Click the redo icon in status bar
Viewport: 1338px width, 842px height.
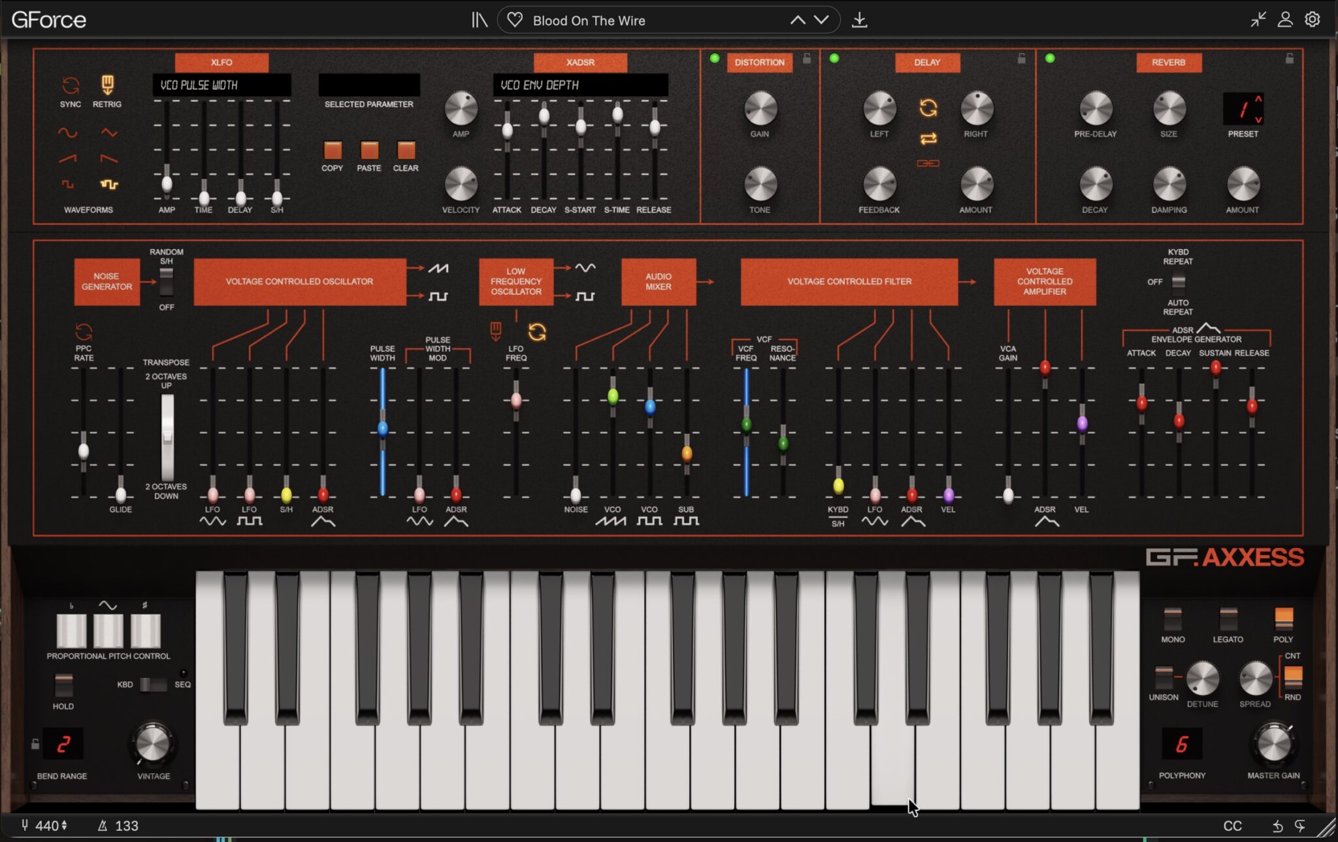[1300, 826]
